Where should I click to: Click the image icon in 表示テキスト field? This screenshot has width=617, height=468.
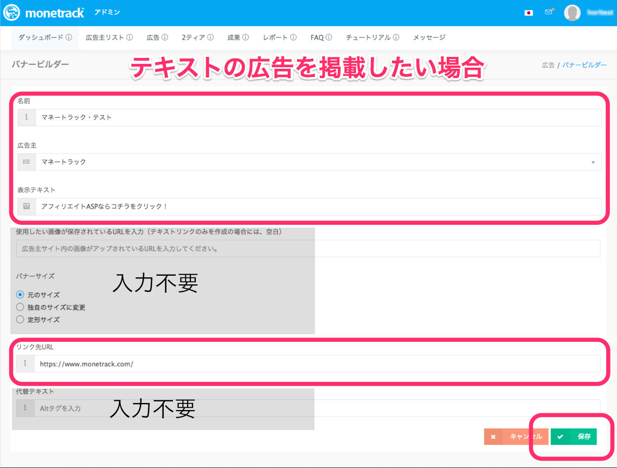27,206
